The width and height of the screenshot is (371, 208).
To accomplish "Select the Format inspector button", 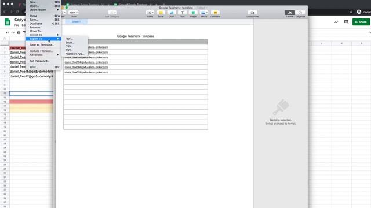I will pyautogui.click(x=290, y=13).
